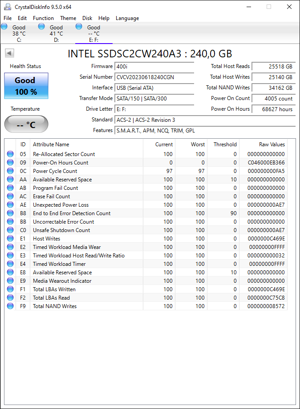
Task: Select raw value 000000008572
Action: (266, 306)
